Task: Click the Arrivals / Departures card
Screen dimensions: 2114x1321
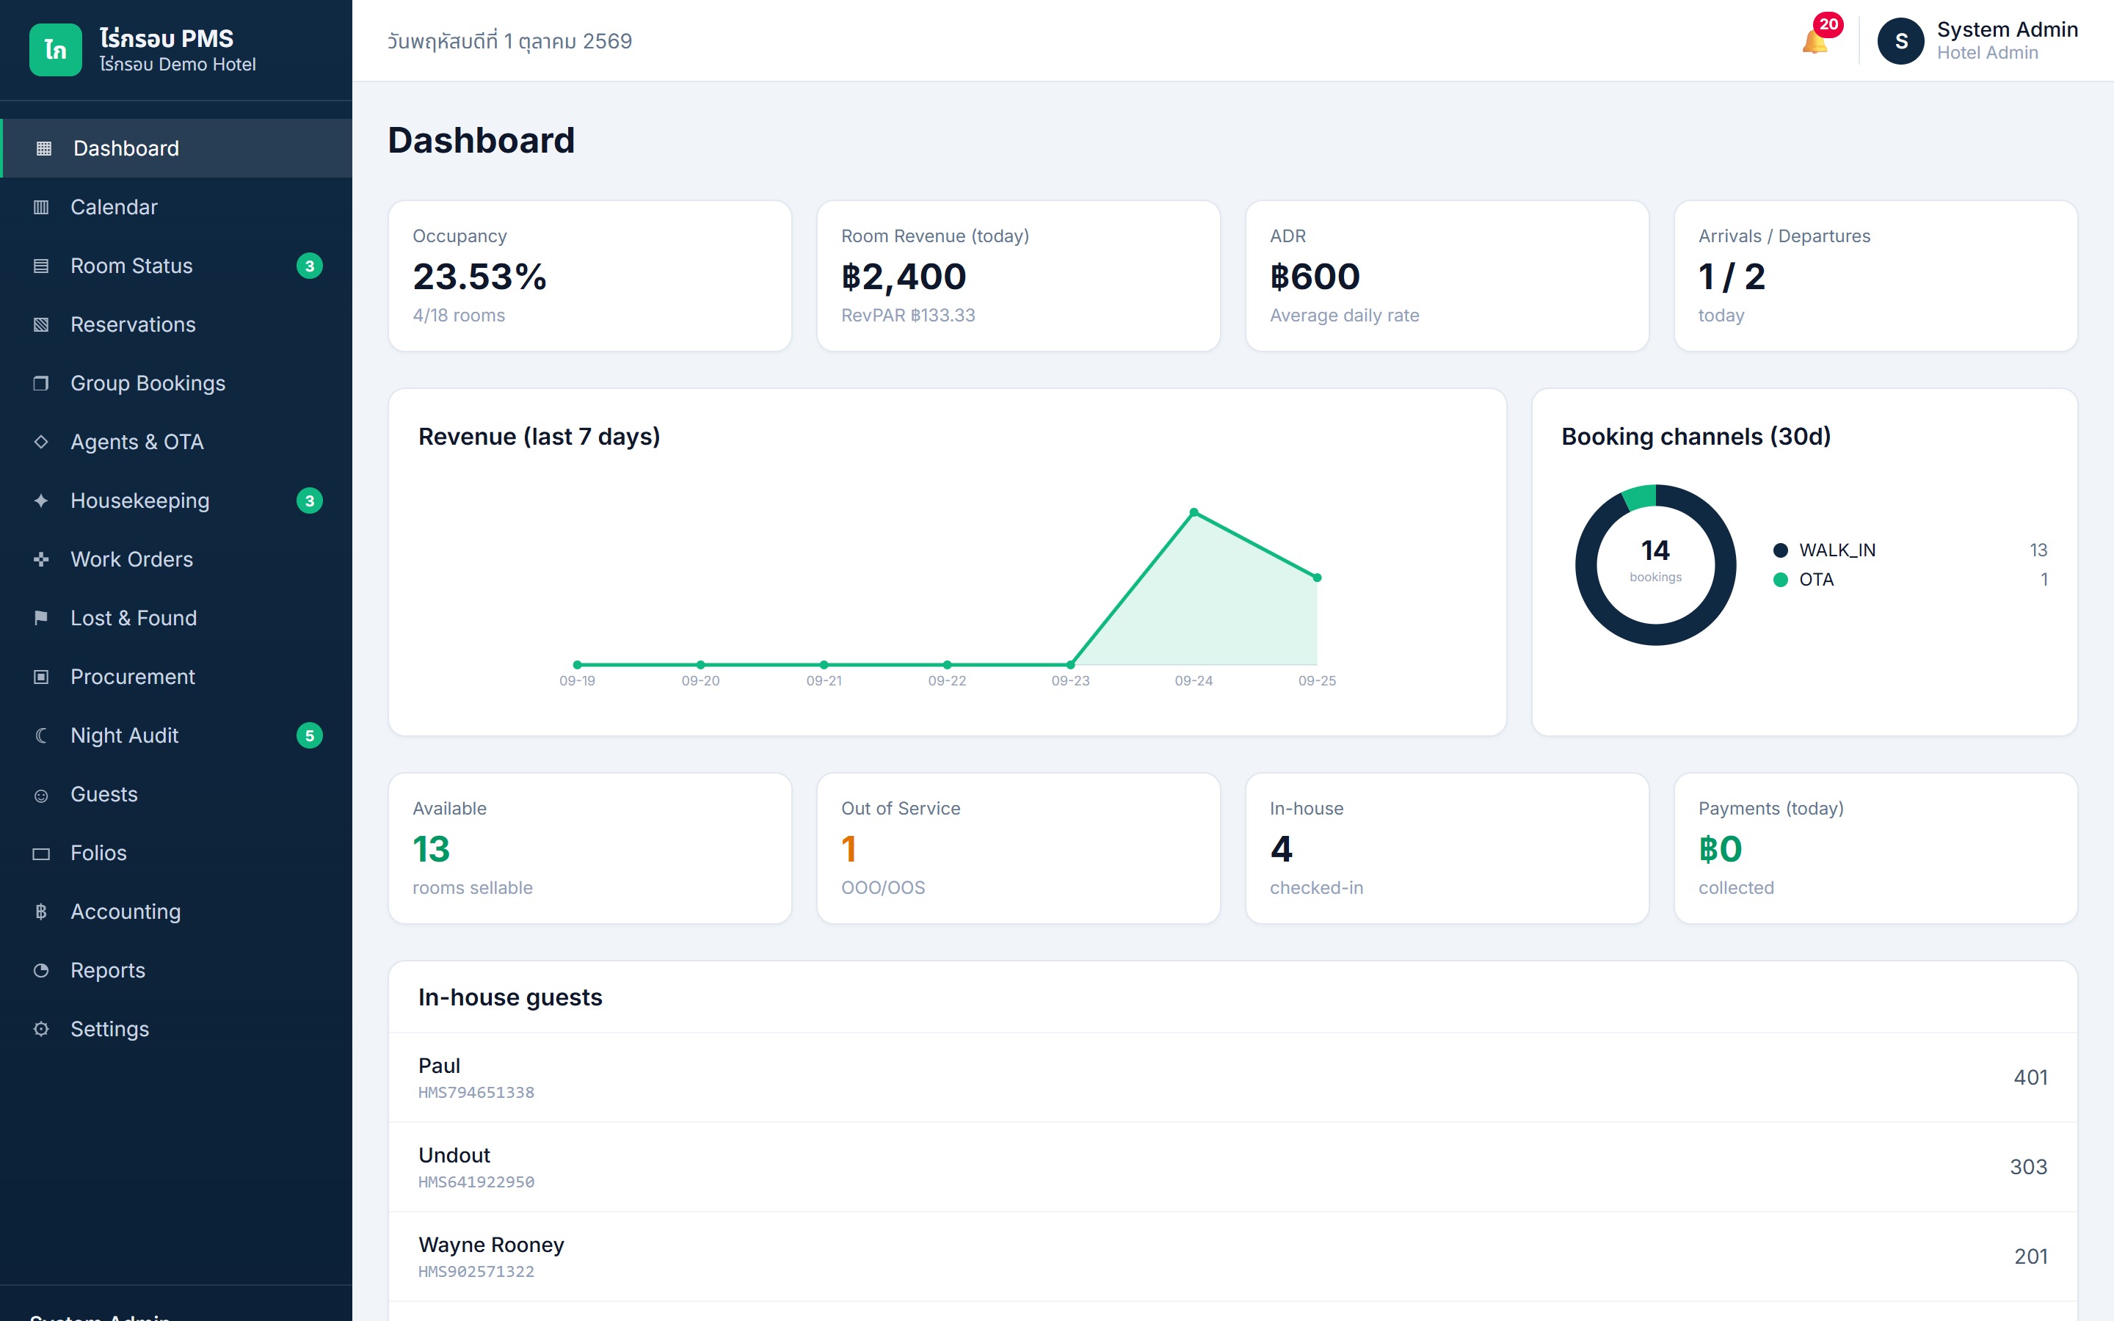Action: coord(1875,276)
